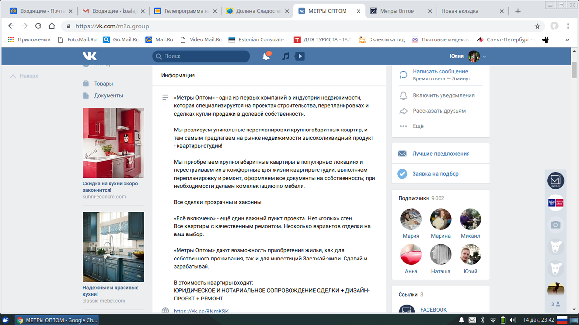Open the red kitchen ad image
Image resolution: width=579 pixels, height=325 pixels.
pos(113,143)
